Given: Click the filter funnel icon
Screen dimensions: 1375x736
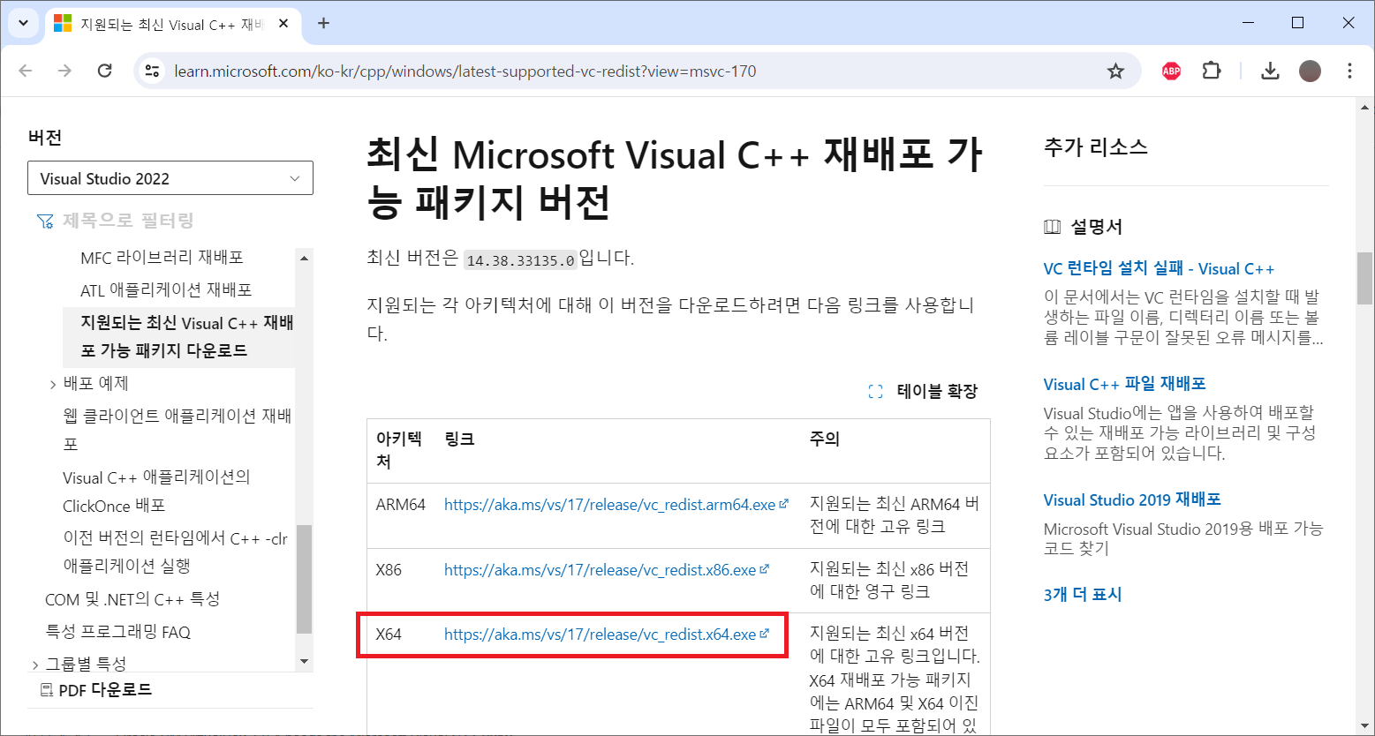Looking at the screenshot, I should click(x=45, y=222).
